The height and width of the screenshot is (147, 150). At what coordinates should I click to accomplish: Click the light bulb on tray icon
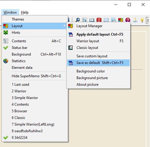click(135, 20)
